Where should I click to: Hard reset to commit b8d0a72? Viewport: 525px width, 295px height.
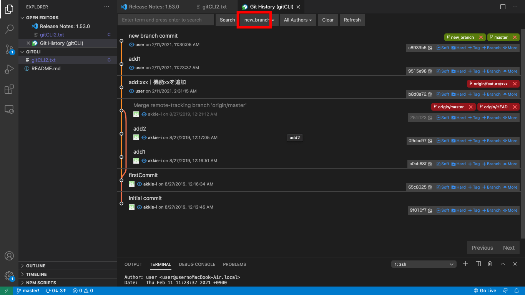459,94
